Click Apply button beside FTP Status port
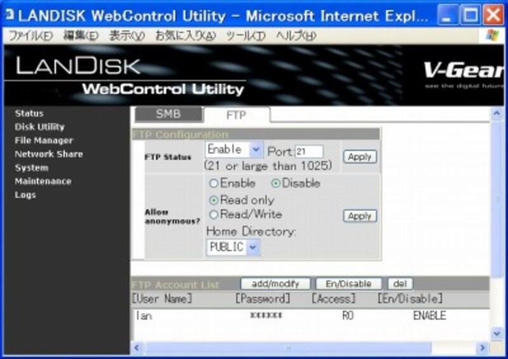Screen dimensions: 508x359 (x=359, y=157)
